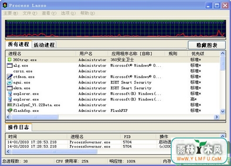This screenshot has width=231, height=166.
Task: Click the FlashFXP application name cell
Action: (x=119, y=111)
